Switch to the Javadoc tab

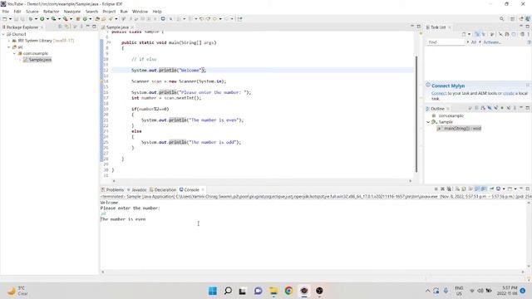point(137,189)
